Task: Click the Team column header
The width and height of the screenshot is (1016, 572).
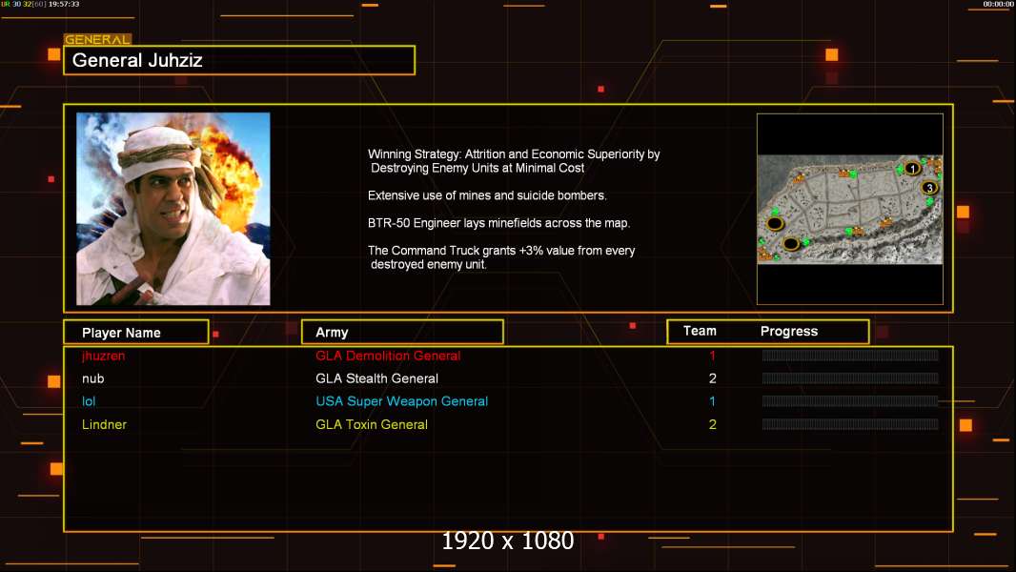Action: point(700,331)
